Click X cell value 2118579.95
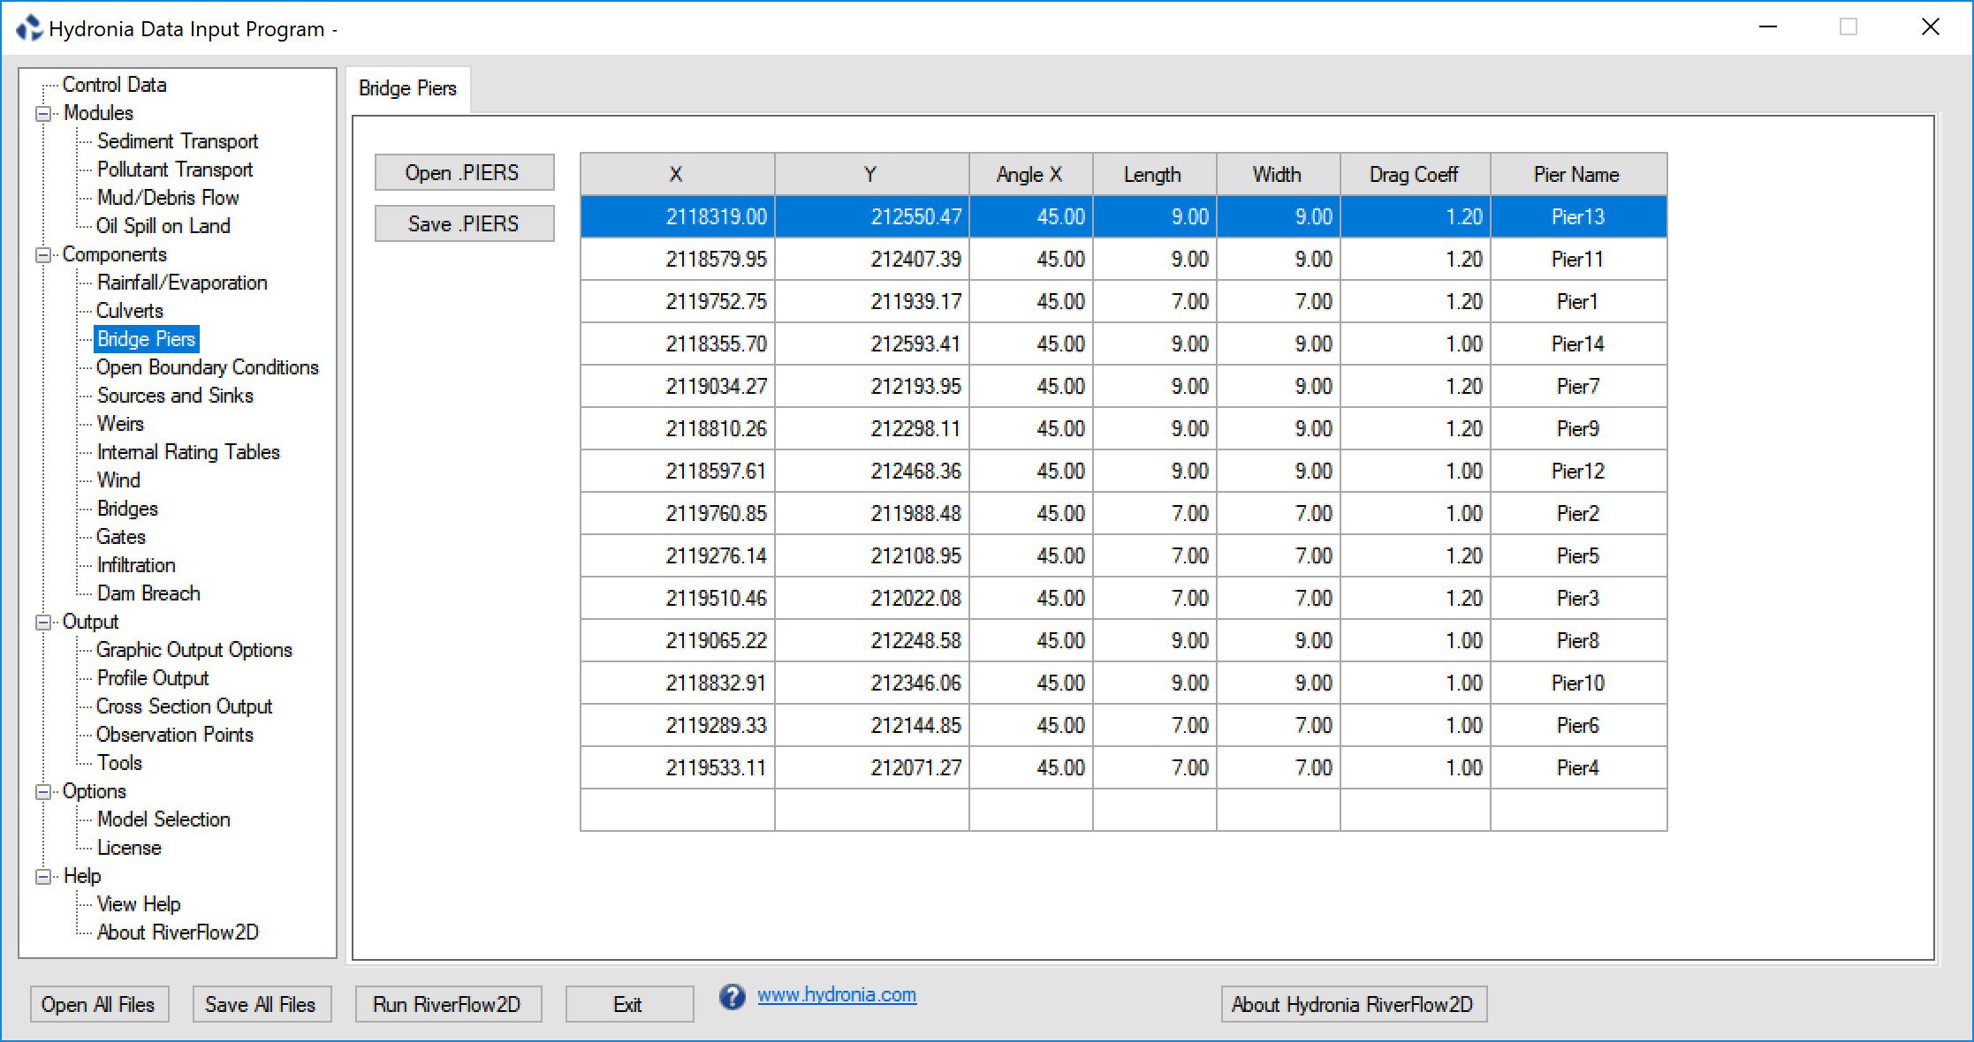Screen dimensions: 1974x1042 point(678,260)
